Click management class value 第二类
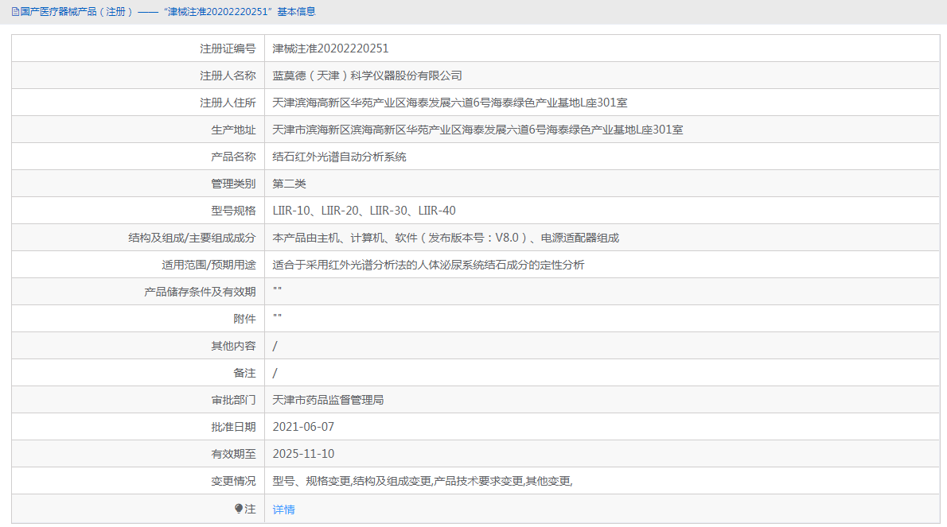 coord(290,184)
